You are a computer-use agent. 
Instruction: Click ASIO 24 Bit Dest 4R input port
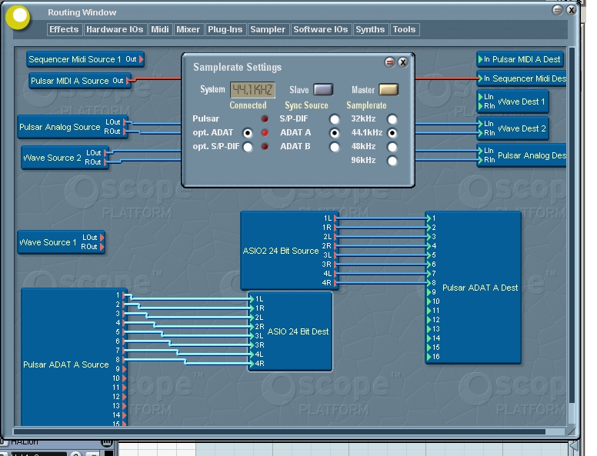point(252,364)
